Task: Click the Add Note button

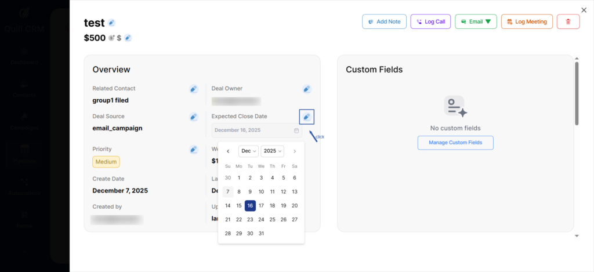Action: tap(384, 21)
